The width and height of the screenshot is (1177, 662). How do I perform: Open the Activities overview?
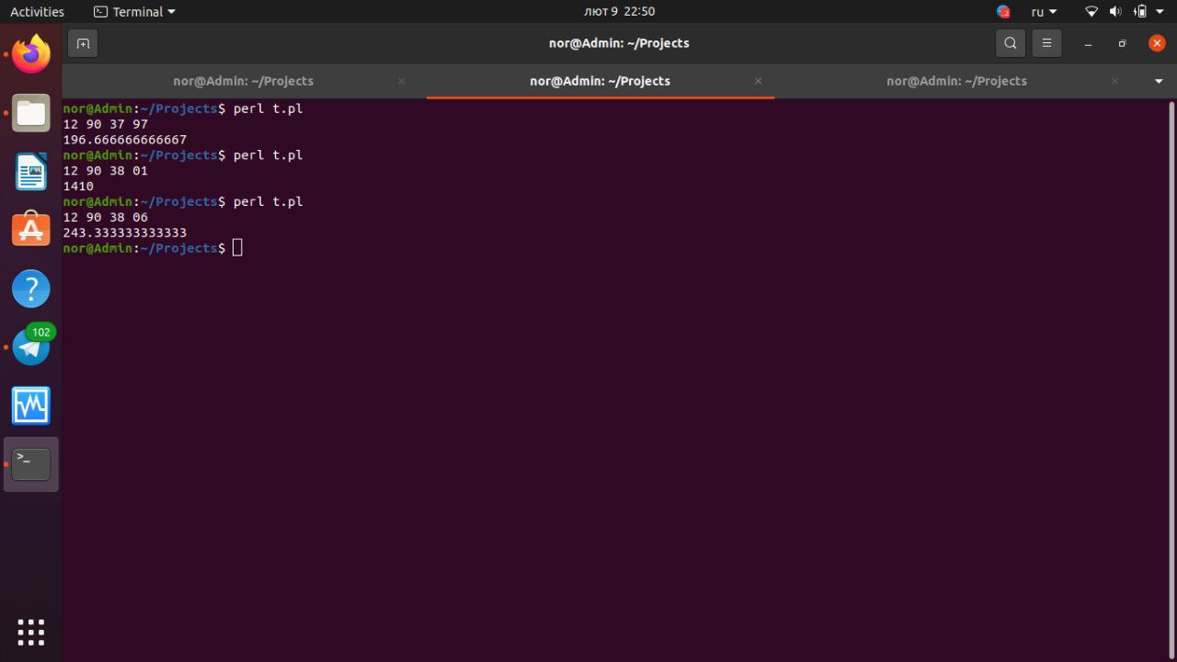tap(37, 12)
